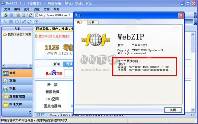198x124 pixels.
Task: Open the 方案 menu in the menu bar
Action: [x=47, y=9]
